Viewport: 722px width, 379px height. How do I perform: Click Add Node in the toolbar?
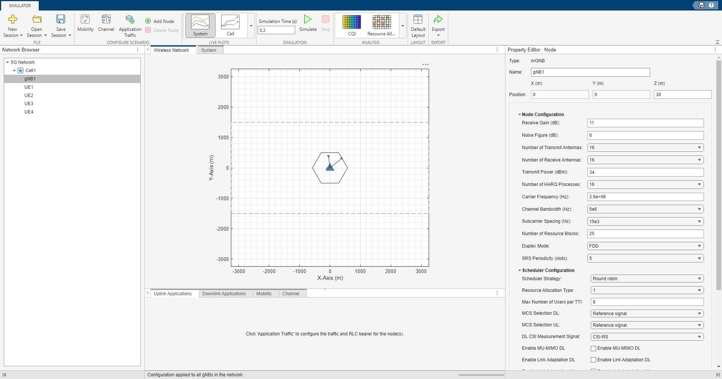pyautogui.click(x=159, y=21)
